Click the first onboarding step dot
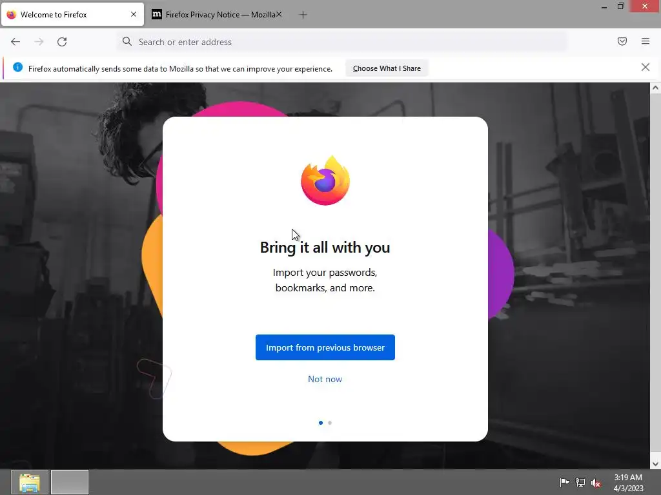The image size is (661, 495). tap(321, 423)
